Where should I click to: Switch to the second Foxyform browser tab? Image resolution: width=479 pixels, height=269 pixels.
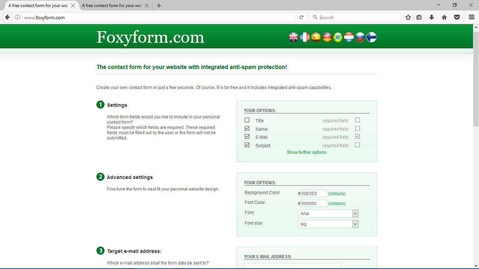point(112,6)
